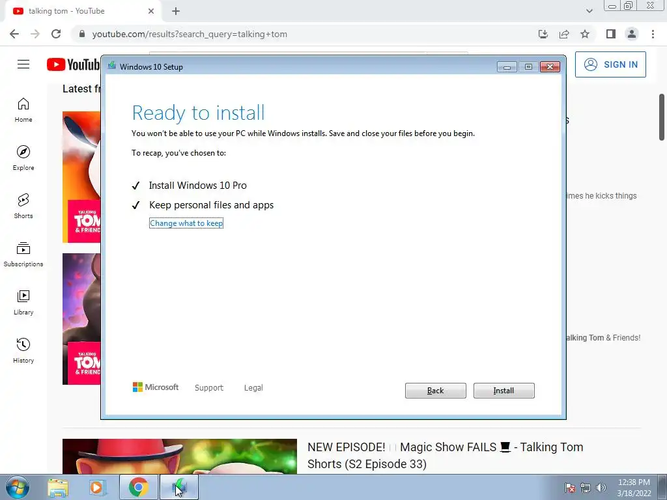This screenshot has height=500, width=667.
Task: Close the talking tom YouTube tab
Action: [x=151, y=11]
